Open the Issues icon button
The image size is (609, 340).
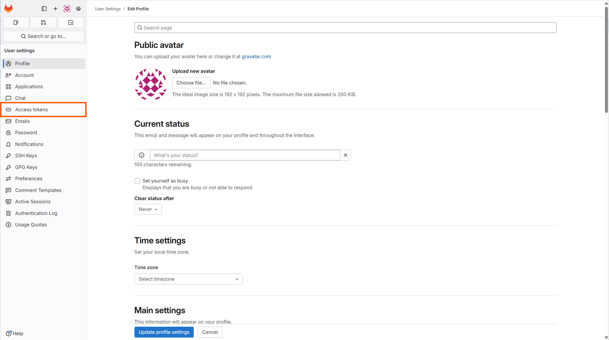click(16, 22)
